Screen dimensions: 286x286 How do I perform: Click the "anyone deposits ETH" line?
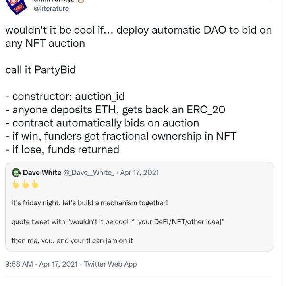[115, 109]
